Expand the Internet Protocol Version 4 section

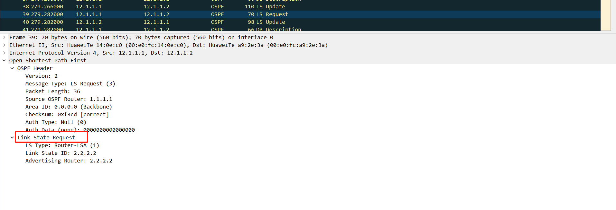[4, 53]
